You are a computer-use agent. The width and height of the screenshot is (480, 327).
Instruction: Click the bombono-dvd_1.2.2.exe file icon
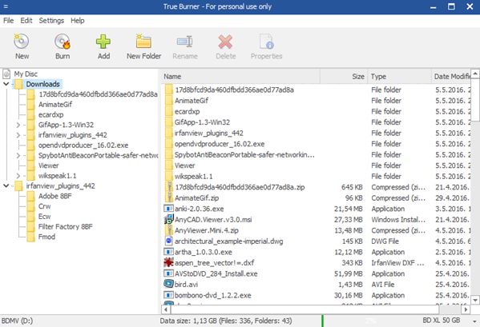(x=168, y=295)
